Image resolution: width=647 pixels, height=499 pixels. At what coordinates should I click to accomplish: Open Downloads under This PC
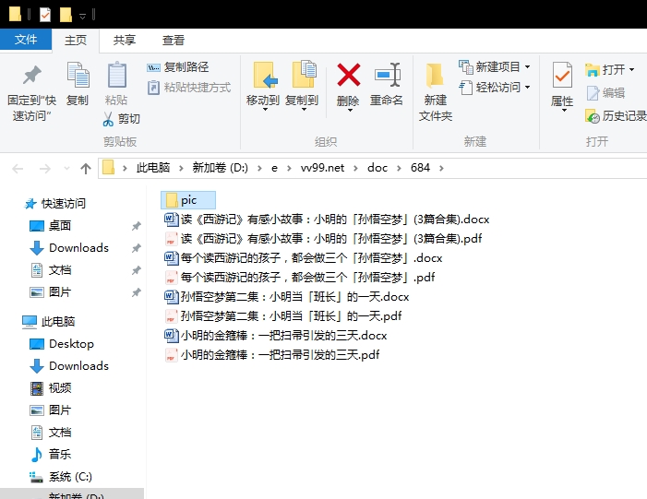[69, 366]
